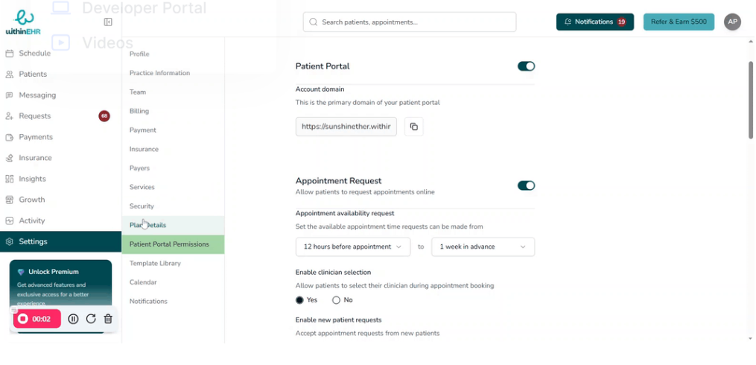Image resolution: width=756 pixels, height=365 pixels.
Task: Open the Plan Details settings tab
Action: pos(173,225)
